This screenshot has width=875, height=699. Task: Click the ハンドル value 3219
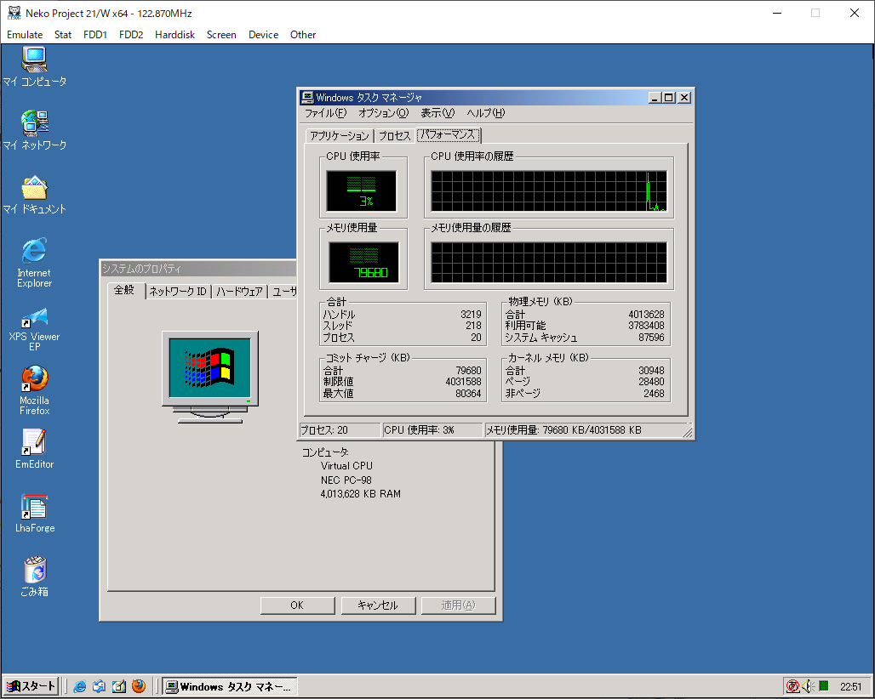[471, 315]
